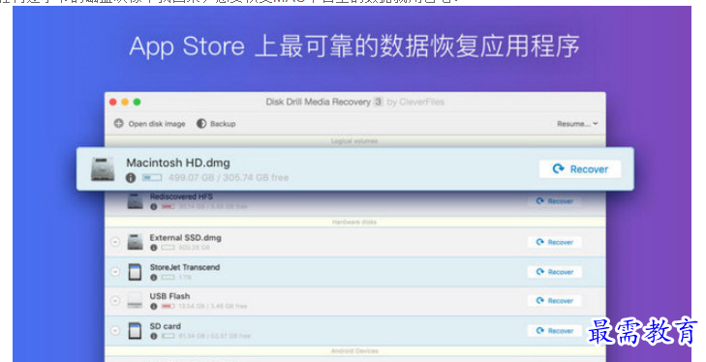Click Macintosh HD.dmg storage usage bar

pos(152,178)
